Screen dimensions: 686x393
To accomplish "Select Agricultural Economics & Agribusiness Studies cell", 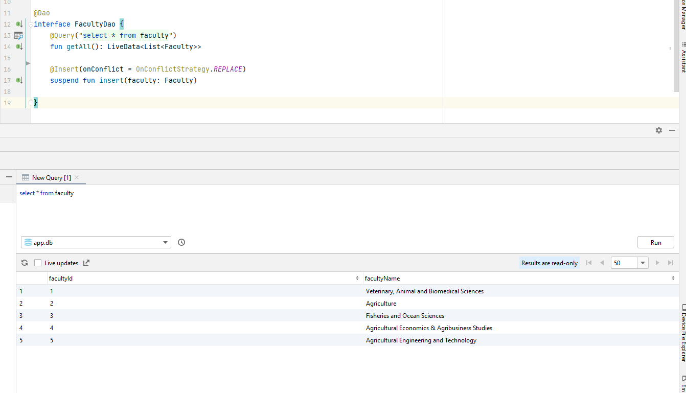I will (x=520, y=328).
